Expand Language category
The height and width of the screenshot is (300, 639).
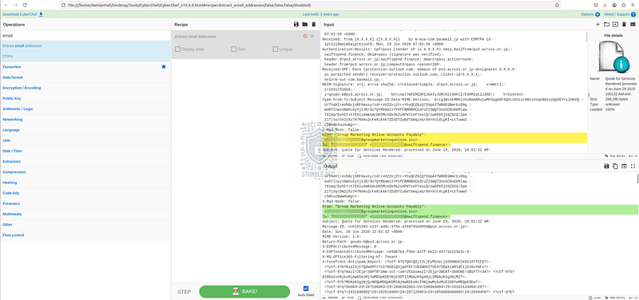(85, 130)
